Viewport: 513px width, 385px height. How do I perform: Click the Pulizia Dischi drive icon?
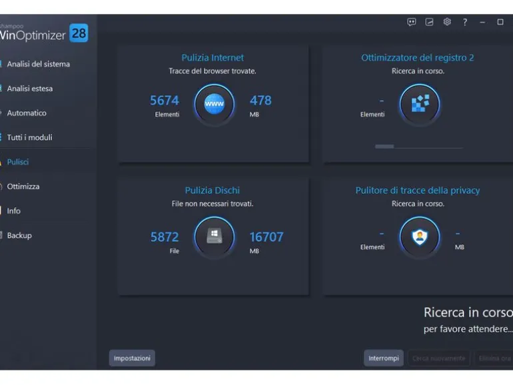point(215,236)
